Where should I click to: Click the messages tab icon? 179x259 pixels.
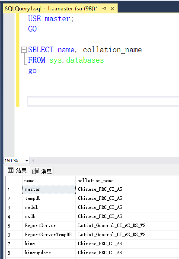(x=35, y=171)
